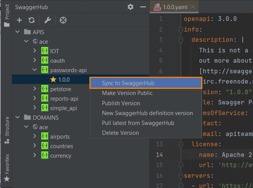253x188 pixels.
Task: Select Sync to SwaggerHub menu item
Action: (128, 83)
